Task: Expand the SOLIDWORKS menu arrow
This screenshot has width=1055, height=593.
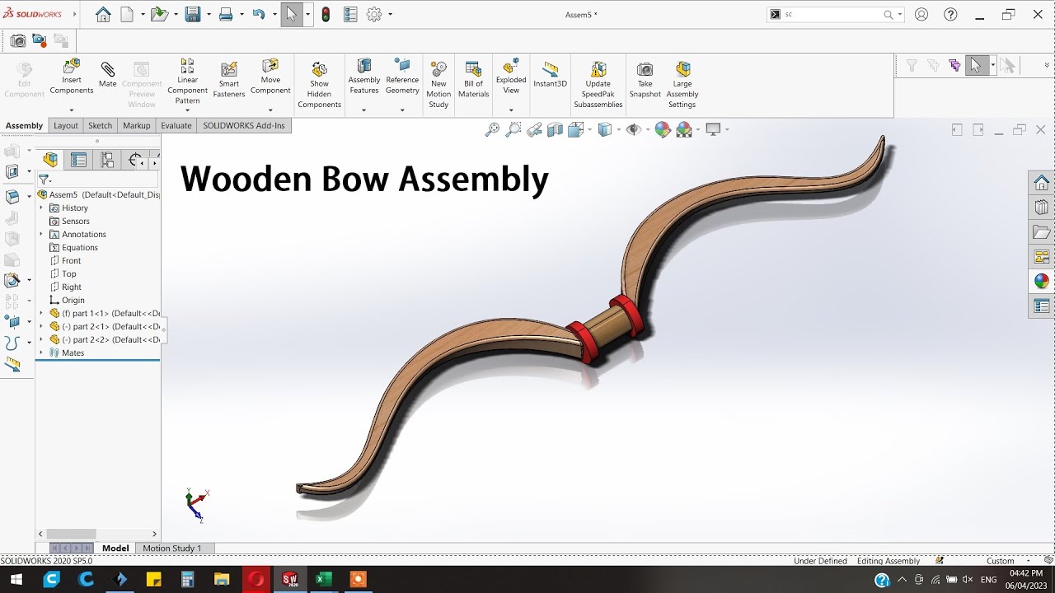Action: 75,14
